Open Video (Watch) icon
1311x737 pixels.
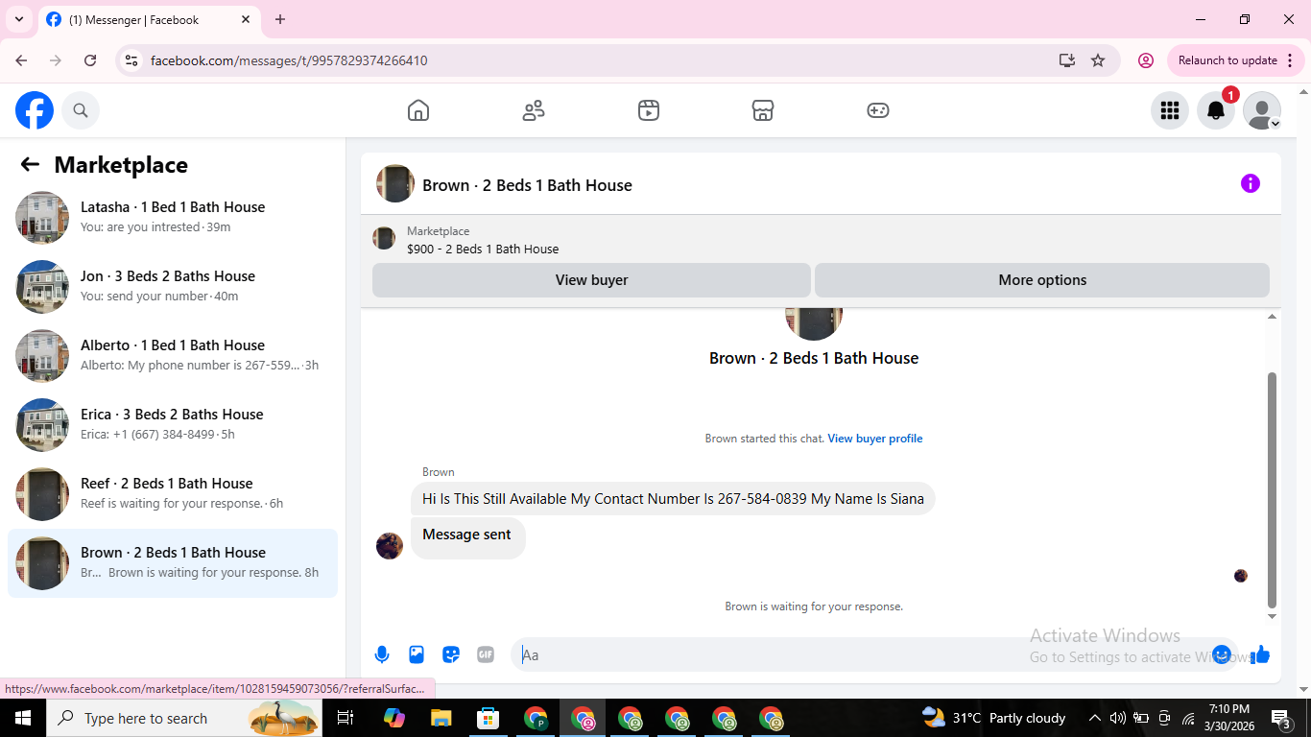tap(649, 110)
